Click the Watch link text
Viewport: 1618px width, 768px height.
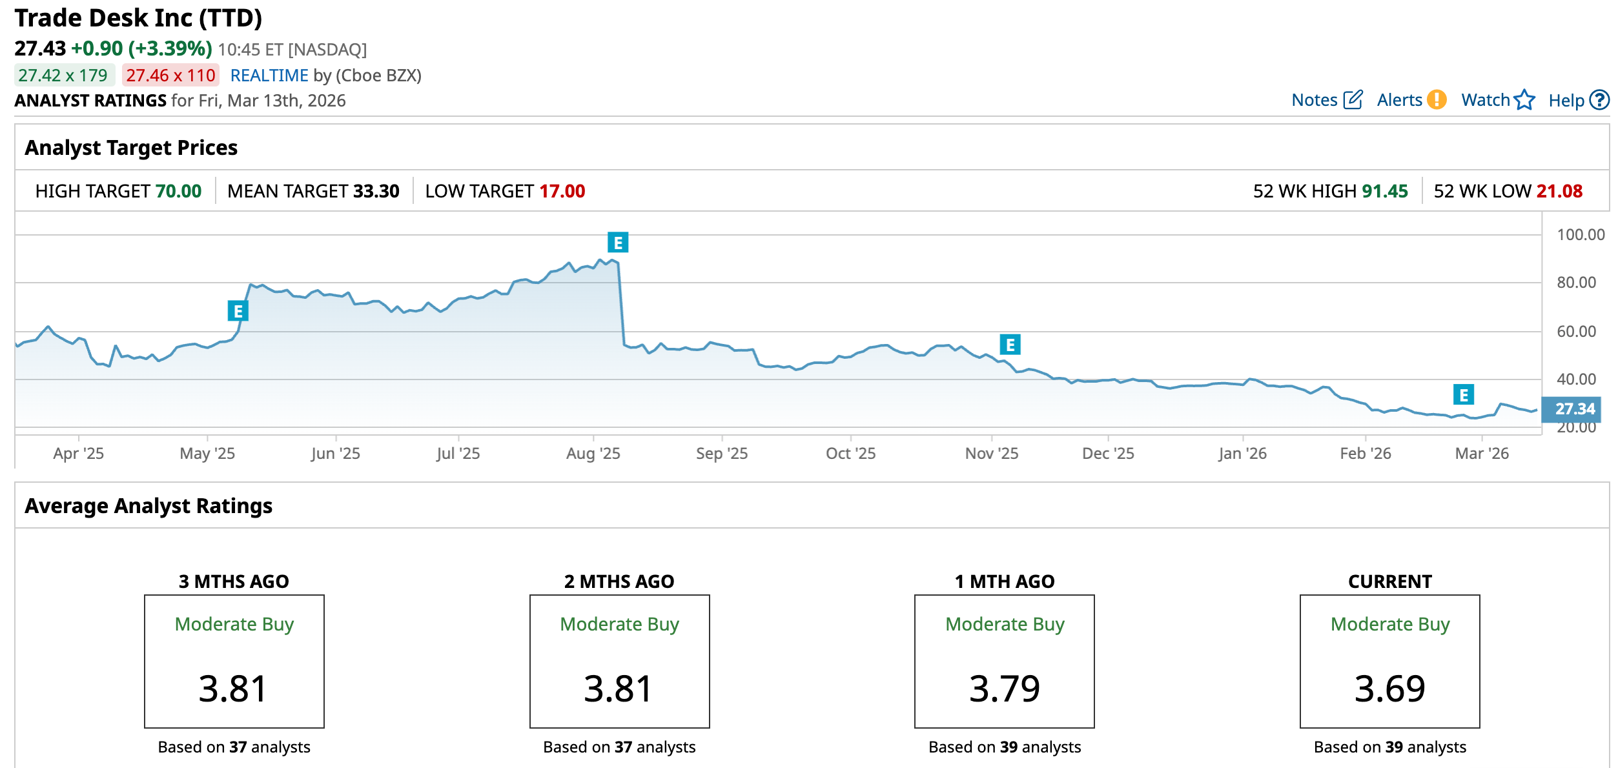point(1485,100)
